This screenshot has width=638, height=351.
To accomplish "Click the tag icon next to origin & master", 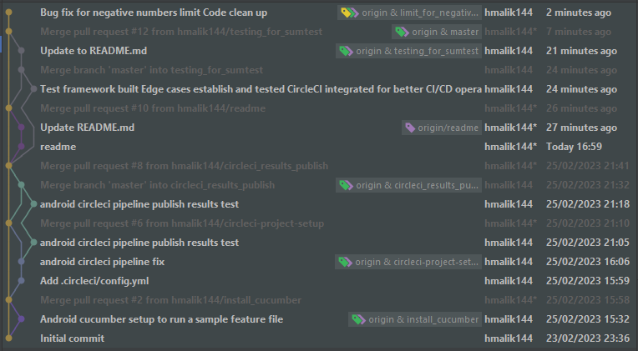I will click(402, 32).
